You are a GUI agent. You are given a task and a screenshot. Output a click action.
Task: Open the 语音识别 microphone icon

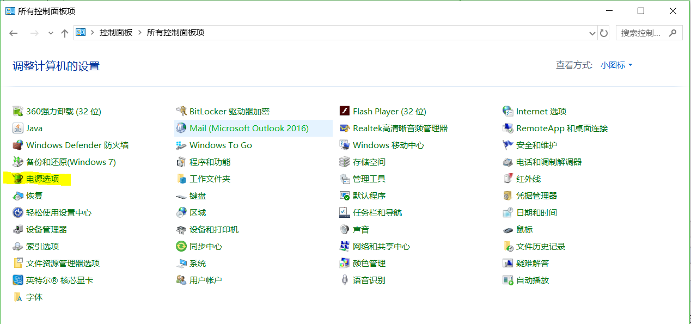point(344,280)
